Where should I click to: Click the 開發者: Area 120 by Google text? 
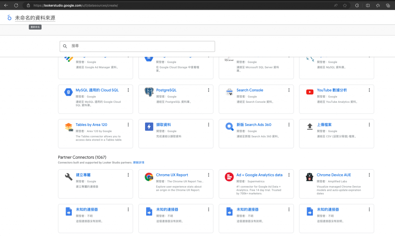94,131
